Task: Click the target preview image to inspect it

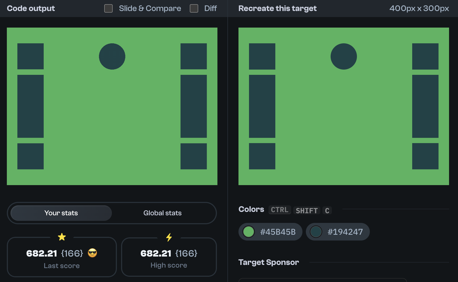Action: (x=343, y=106)
